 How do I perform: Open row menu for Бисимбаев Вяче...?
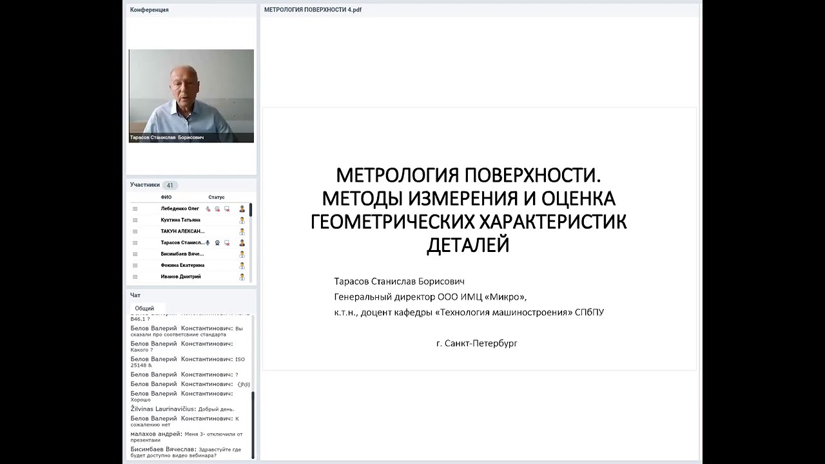[135, 254]
